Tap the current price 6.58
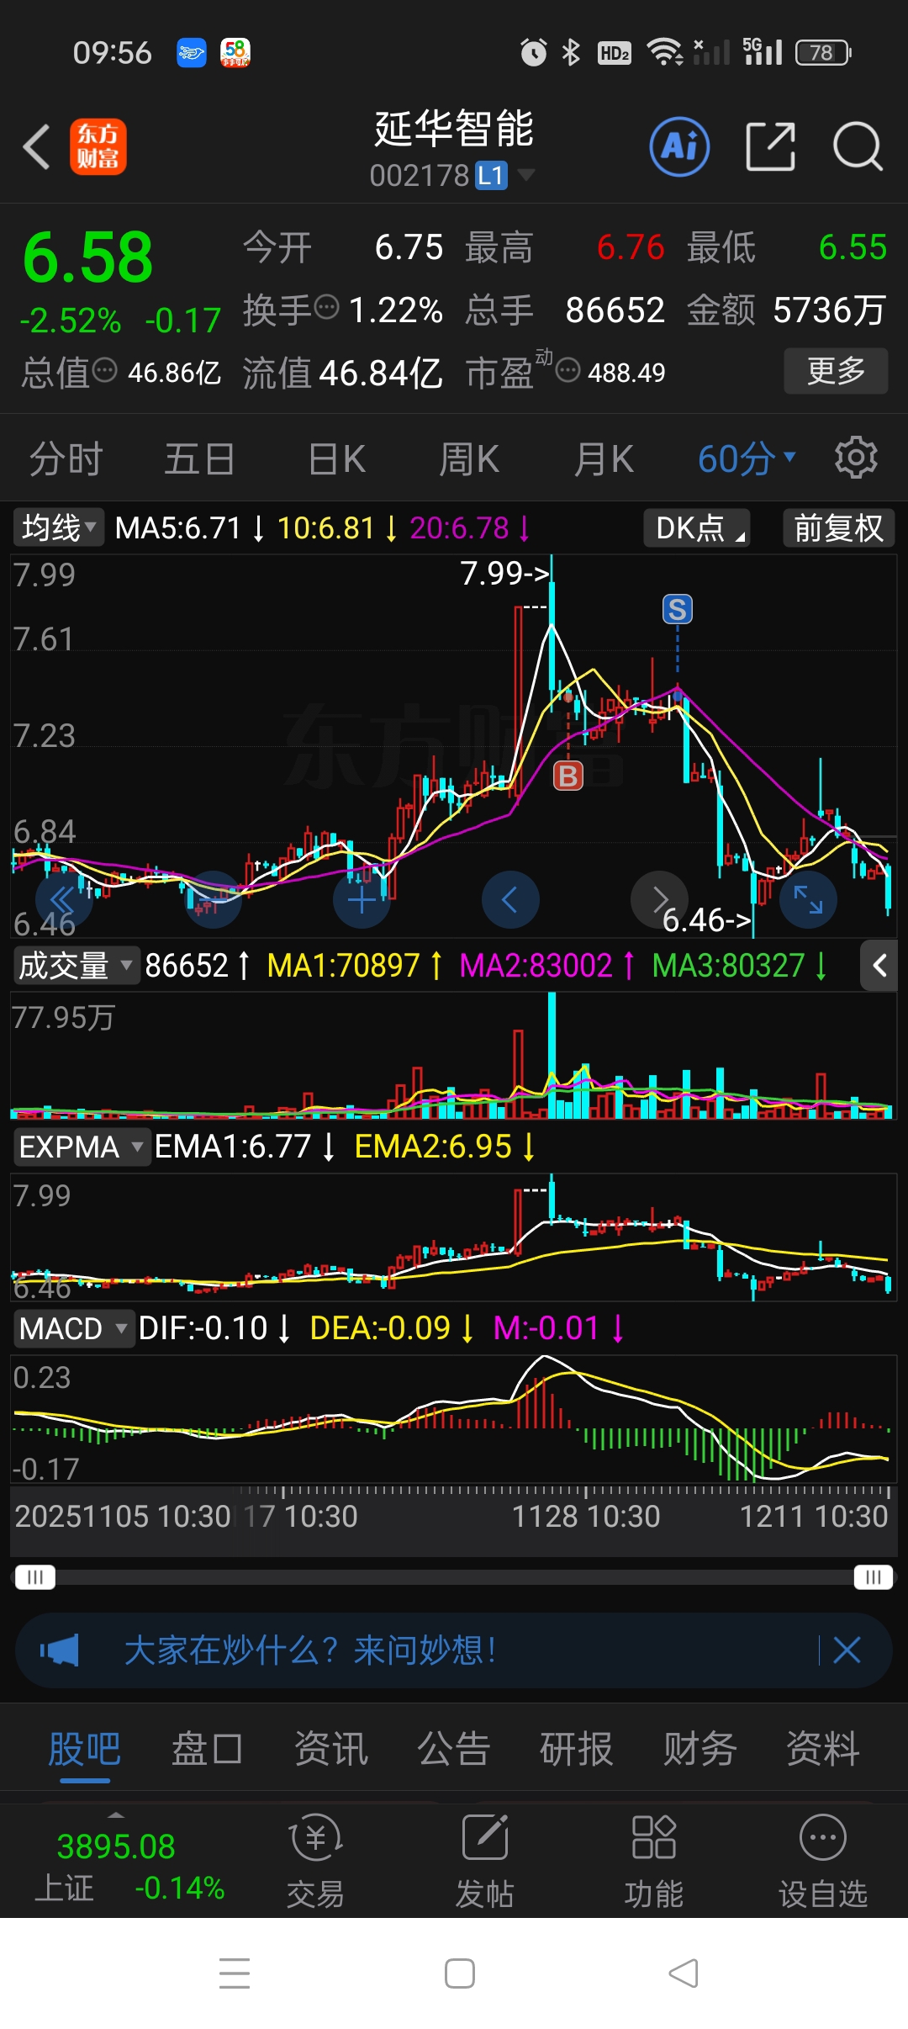 coord(87,257)
